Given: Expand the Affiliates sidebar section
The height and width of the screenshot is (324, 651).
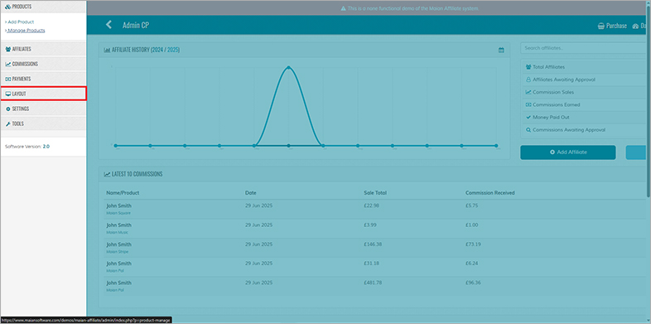Looking at the screenshot, I should tap(43, 49).
